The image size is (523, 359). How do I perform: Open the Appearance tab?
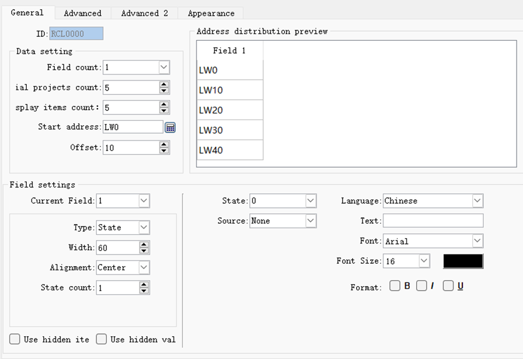click(211, 13)
